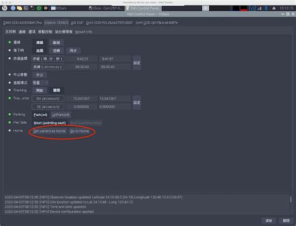Click the 中止 abort motion button
The image size is (296, 226).
tap(39, 75)
